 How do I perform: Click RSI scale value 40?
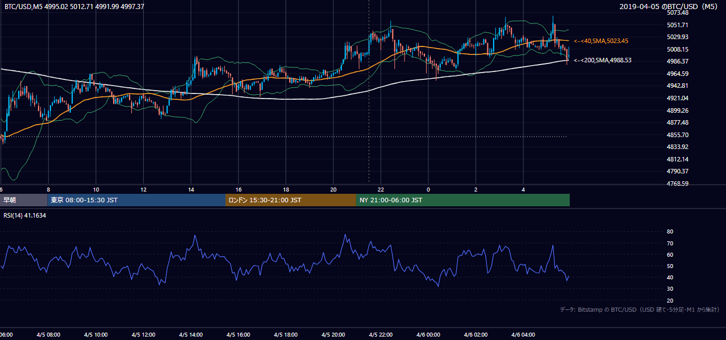click(x=670, y=277)
